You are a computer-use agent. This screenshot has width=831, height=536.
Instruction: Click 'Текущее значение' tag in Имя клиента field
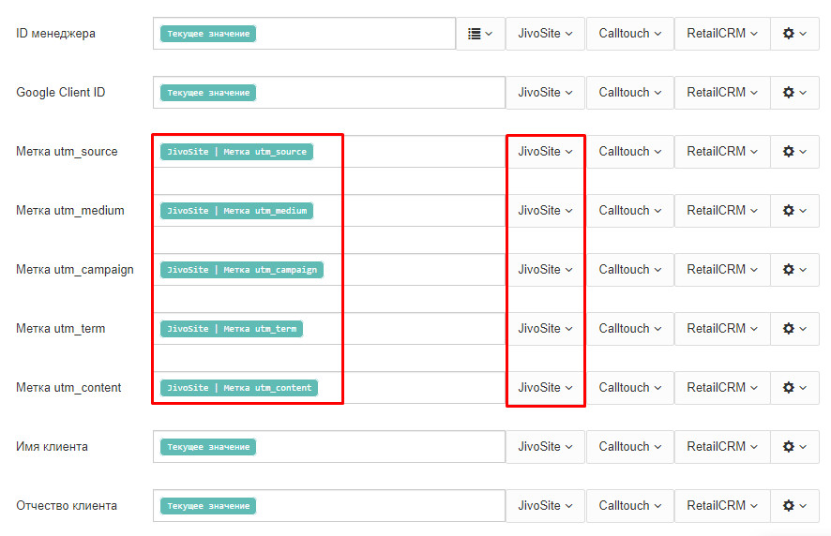tap(208, 447)
